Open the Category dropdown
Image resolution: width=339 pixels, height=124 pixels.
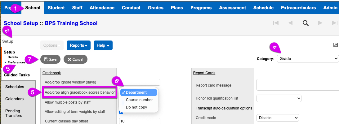point(307,58)
